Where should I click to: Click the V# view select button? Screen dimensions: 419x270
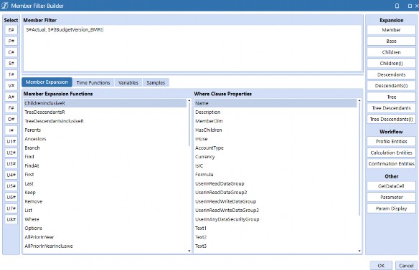click(x=11, y=86)
